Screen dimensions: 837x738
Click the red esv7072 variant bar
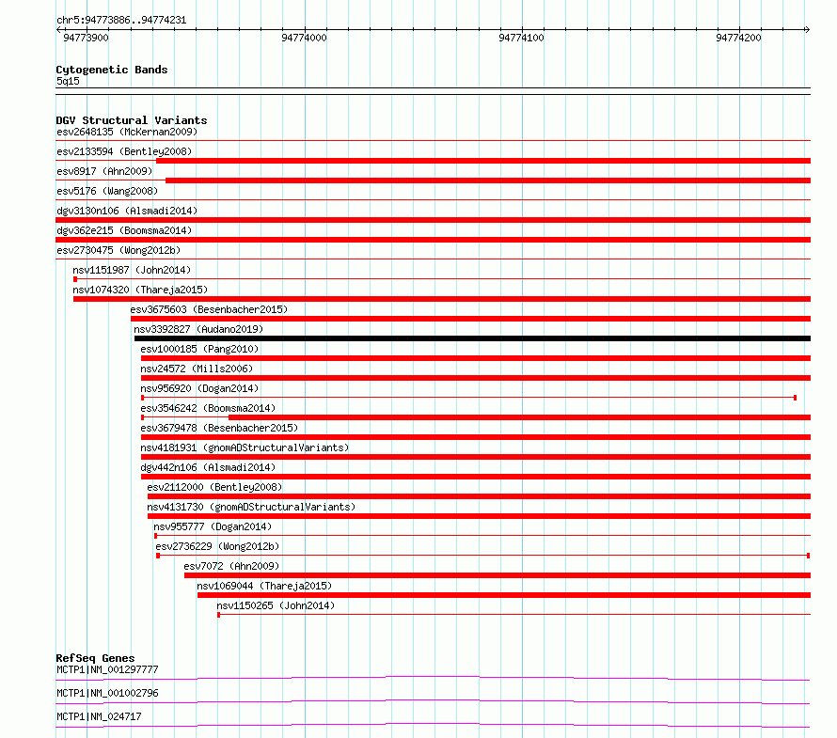point(497,575)
